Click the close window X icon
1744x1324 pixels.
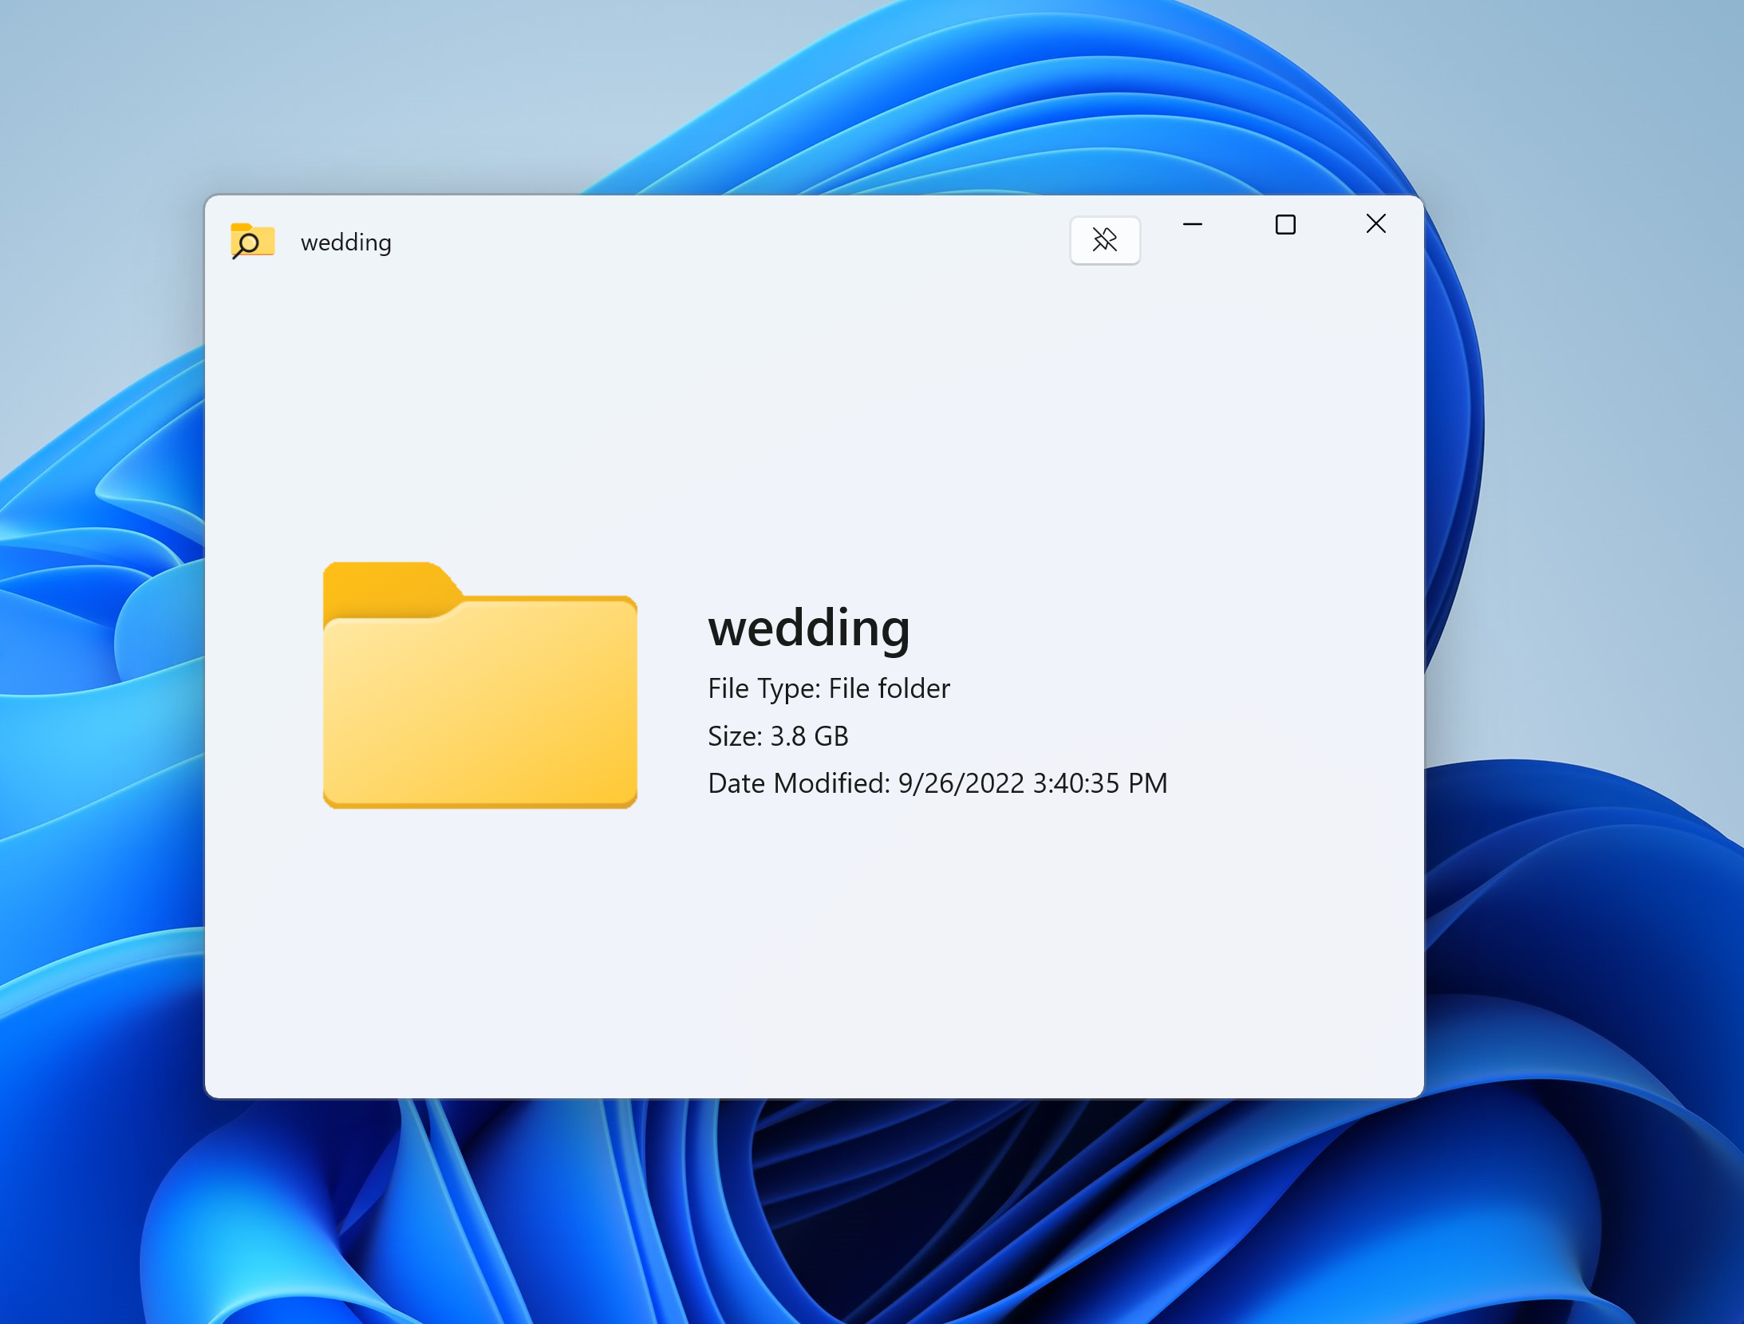[1375, 224]
